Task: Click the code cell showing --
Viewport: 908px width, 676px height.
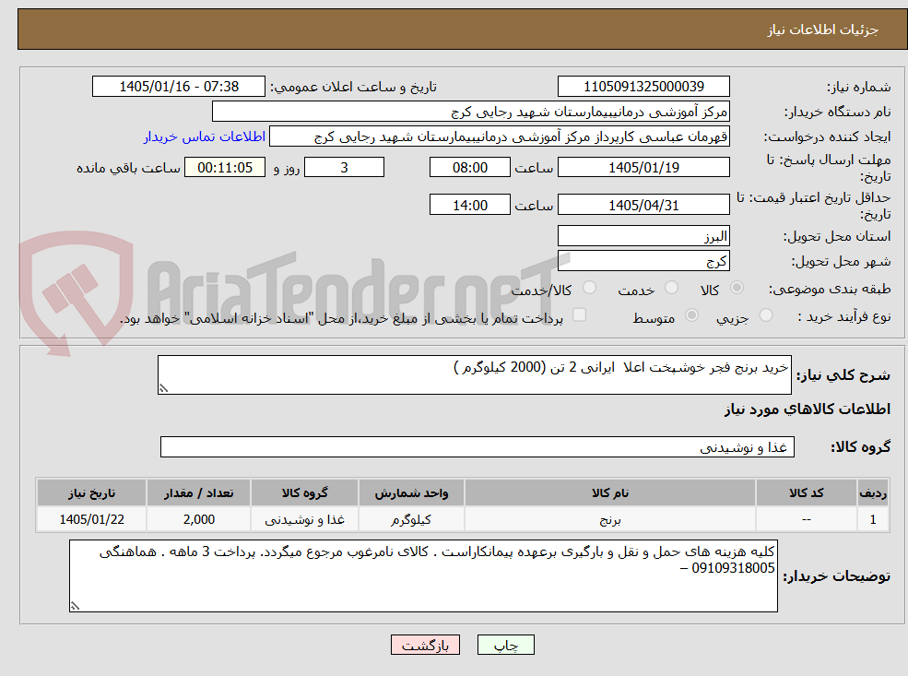Action: tap(806, 519)
